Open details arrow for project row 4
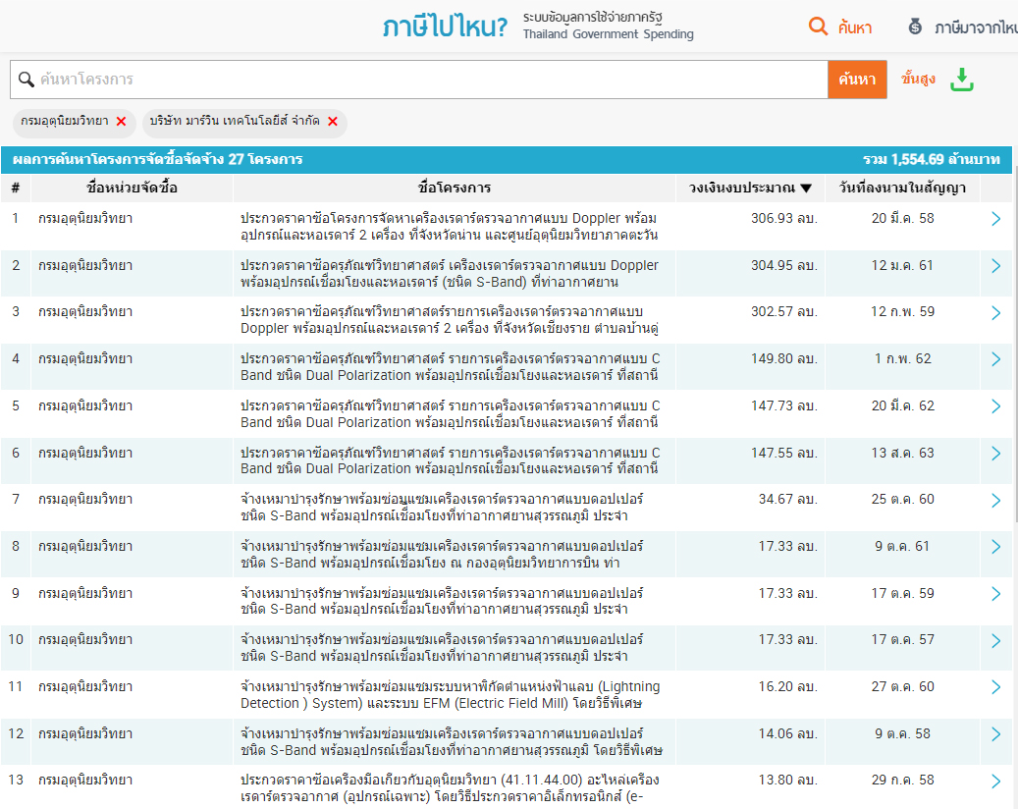Image resolution: width=1018 pixels, height=809 pixels. [995, 359]
